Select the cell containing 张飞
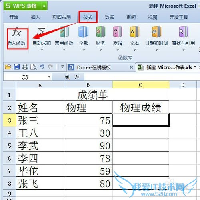This screenshot has height=200, width=200. click(x=40, y=184)
